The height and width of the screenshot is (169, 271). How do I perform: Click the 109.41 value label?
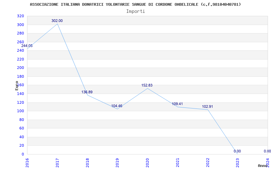177,104
